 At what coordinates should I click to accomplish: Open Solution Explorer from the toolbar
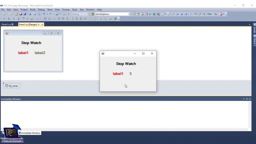[x=134, y=14]
